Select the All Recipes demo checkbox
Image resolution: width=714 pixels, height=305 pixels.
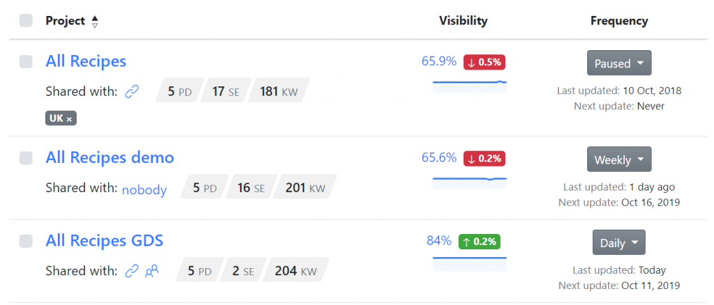coord(26,158)
